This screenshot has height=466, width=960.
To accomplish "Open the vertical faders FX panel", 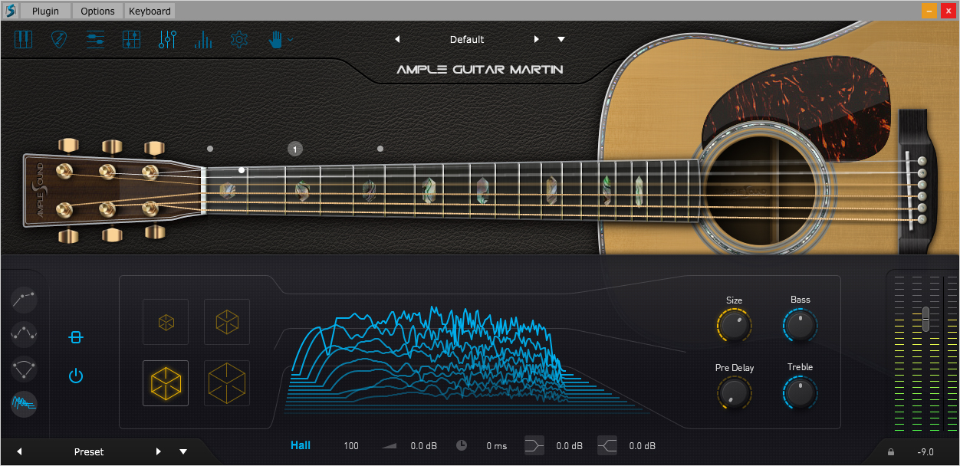I will point(168,40).
